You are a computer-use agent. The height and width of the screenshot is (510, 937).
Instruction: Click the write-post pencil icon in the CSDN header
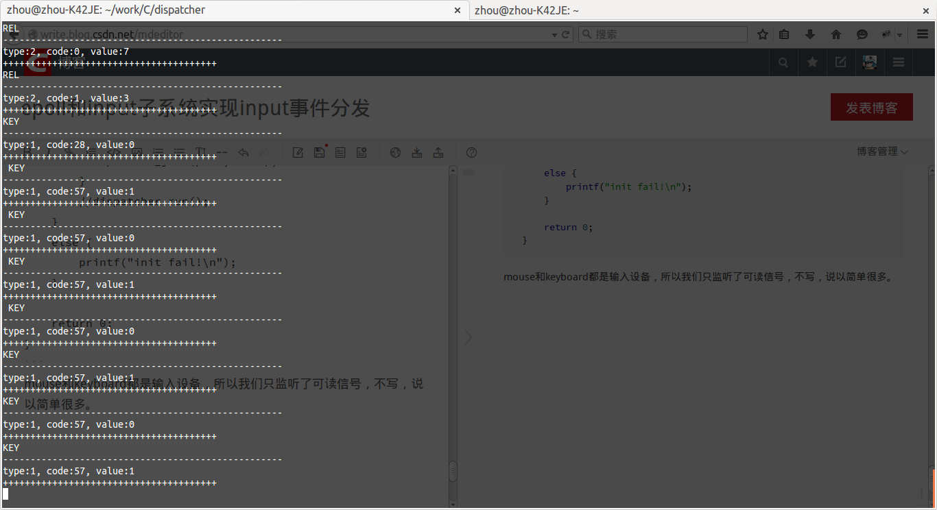tap(841, 62)
